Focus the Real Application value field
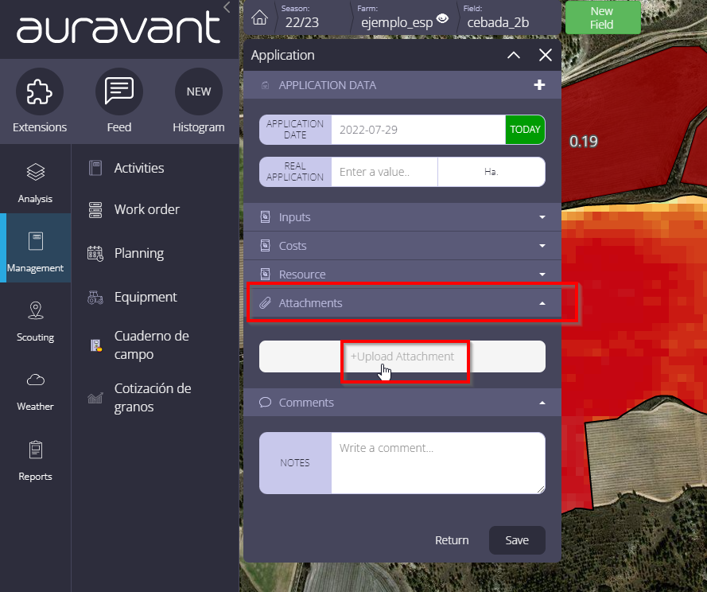Image resolution: width=707 pixels, height=592 pixels. click(x=385, y=172)
